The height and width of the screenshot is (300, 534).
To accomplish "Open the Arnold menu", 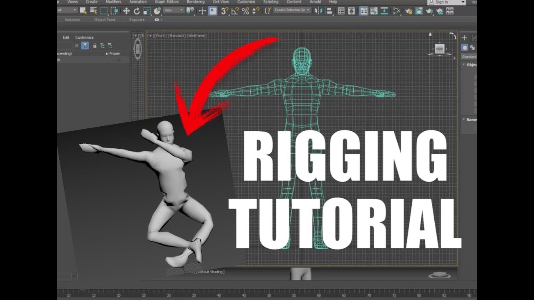I will (x=315, y=2).
